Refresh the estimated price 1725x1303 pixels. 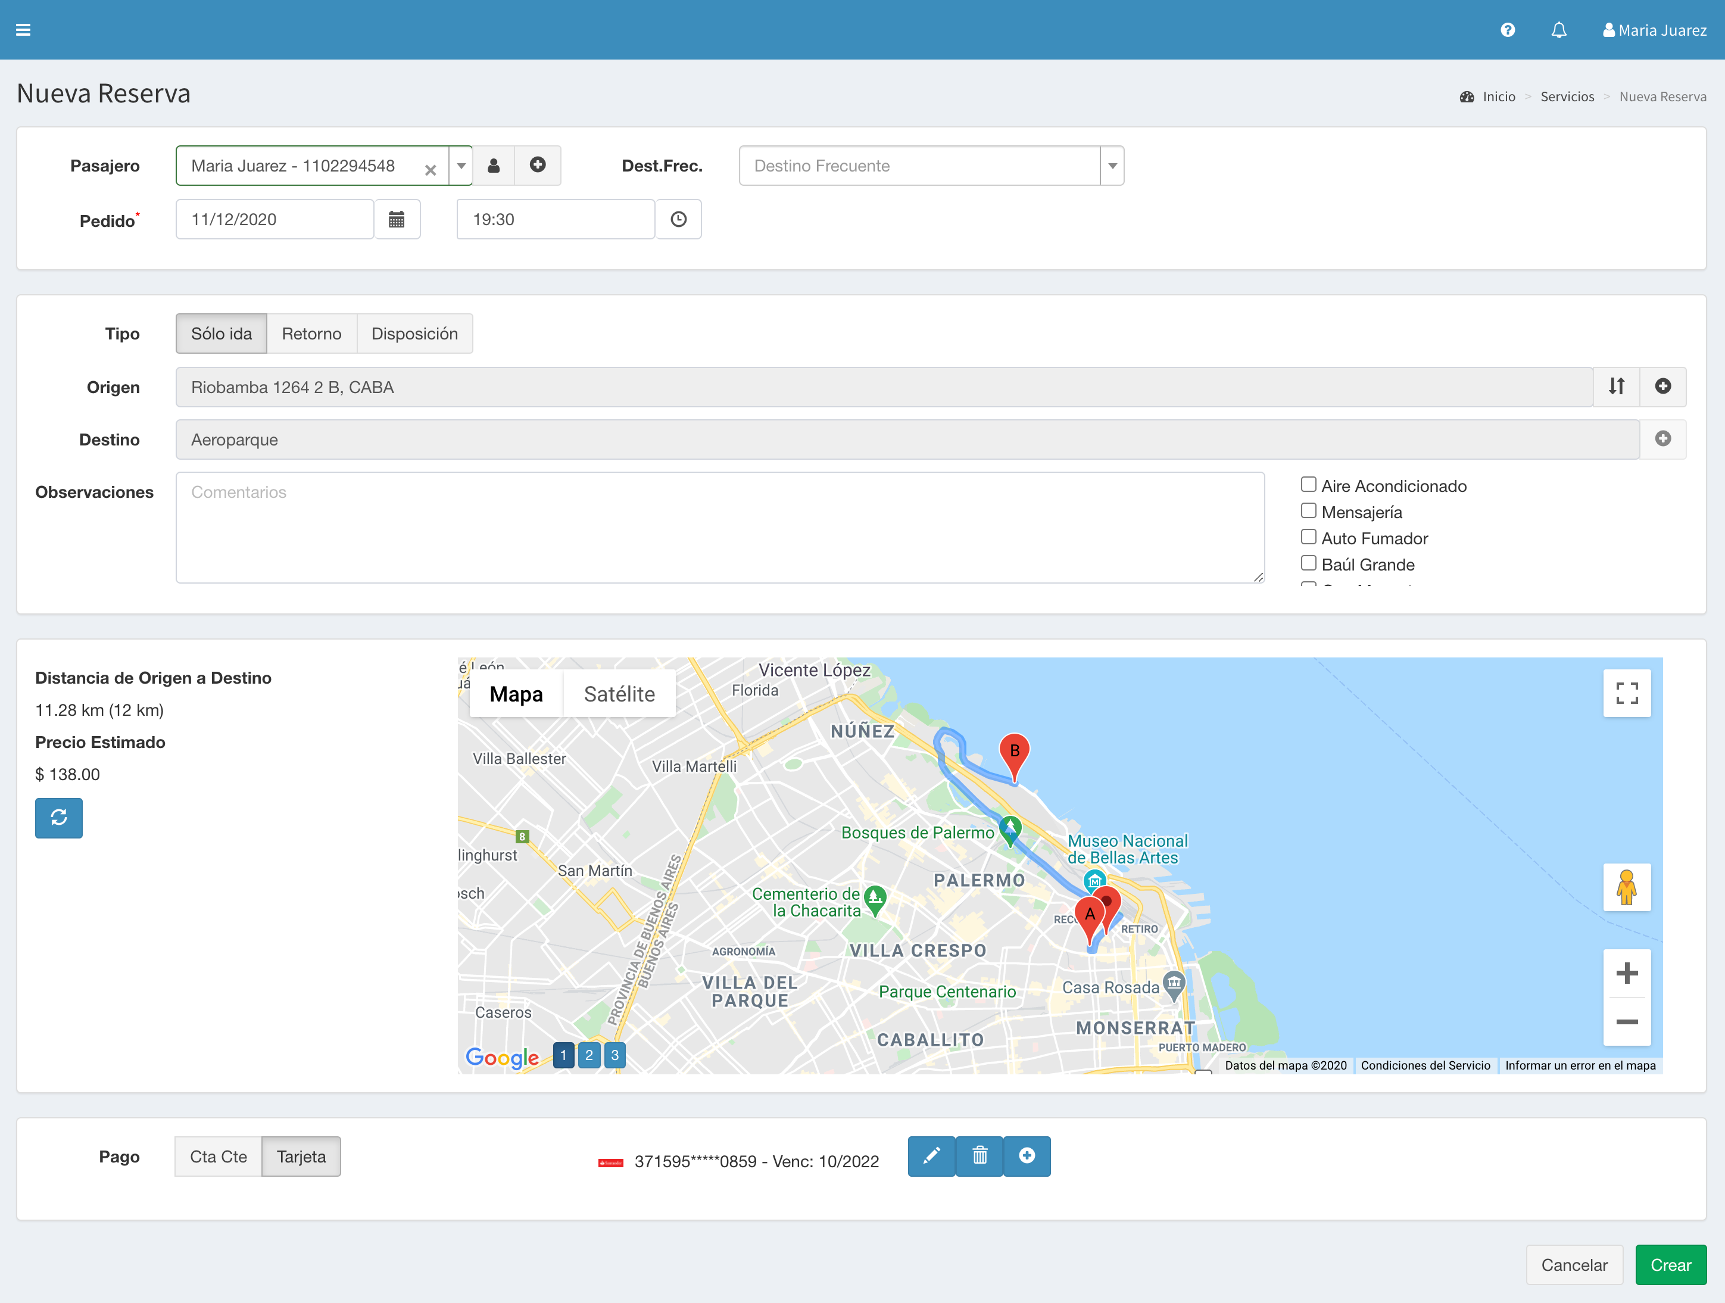[58, 817]
